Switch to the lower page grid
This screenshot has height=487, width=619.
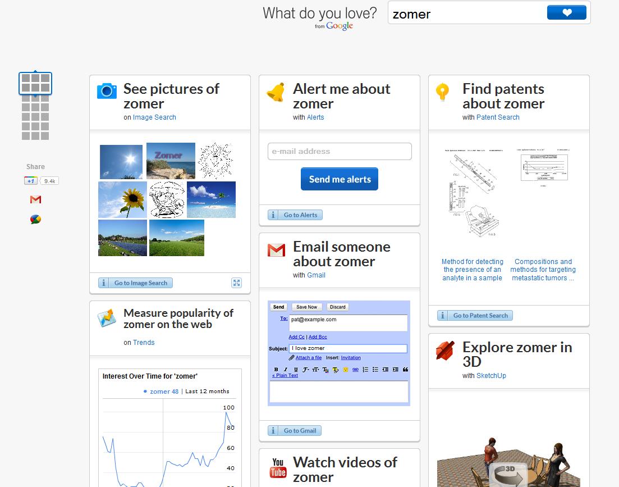[x=35, y=121]
